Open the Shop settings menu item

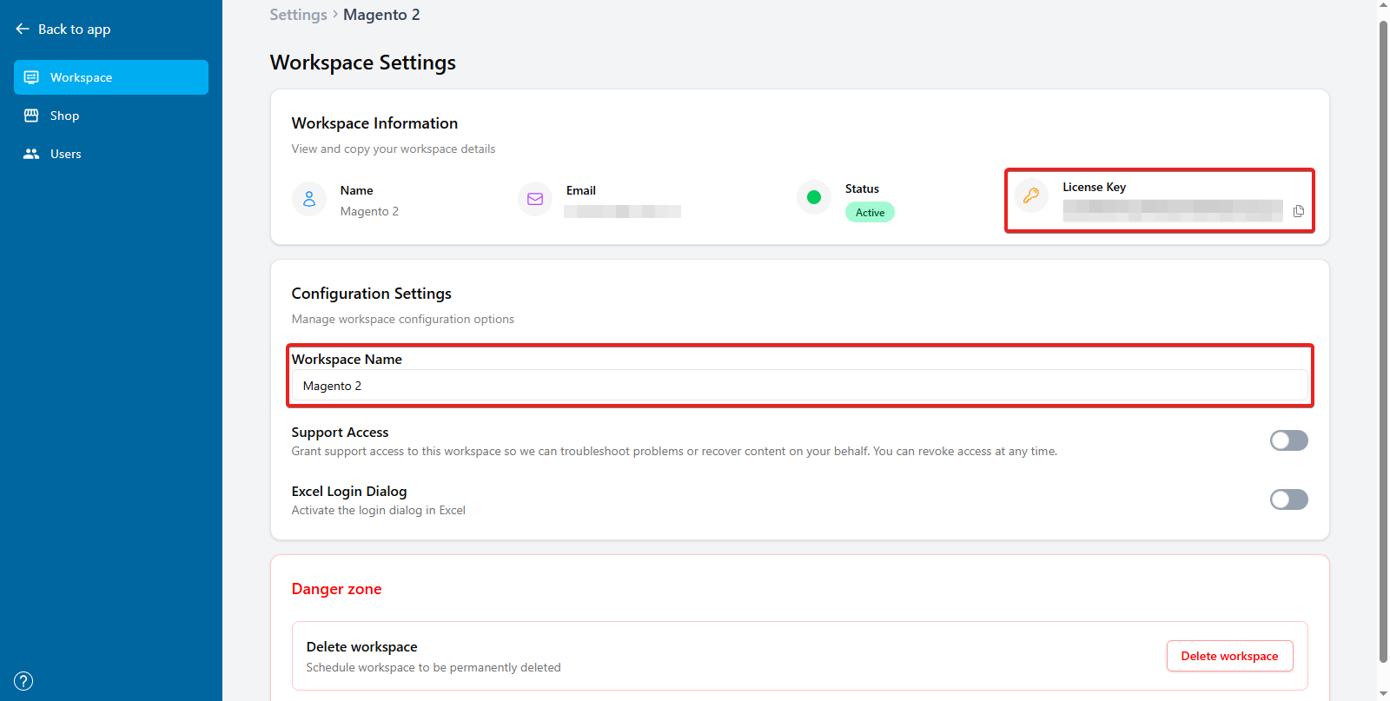[x=64, y=116]
